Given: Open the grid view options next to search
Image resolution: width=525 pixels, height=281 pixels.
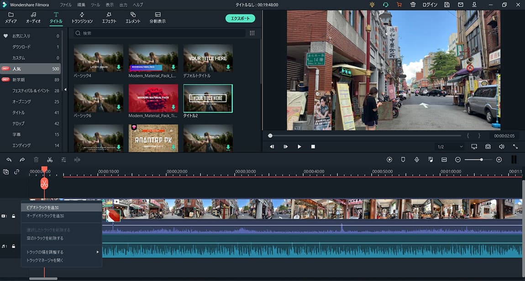Looking at the screenshot, I should [252, 33].
